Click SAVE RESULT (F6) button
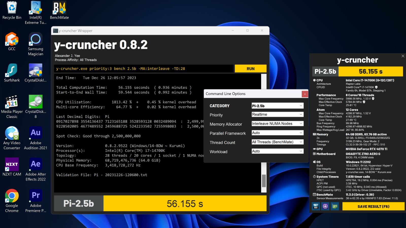 pos(373,206)
